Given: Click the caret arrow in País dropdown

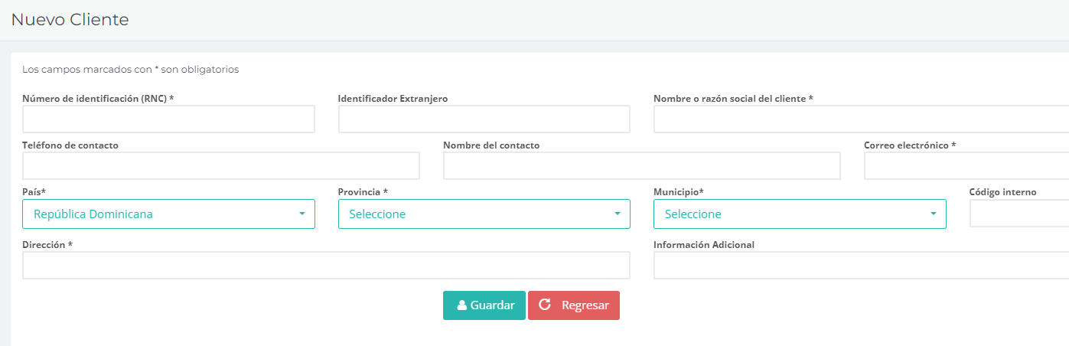Looking at the screenshot, I should (x=302, y=214).
